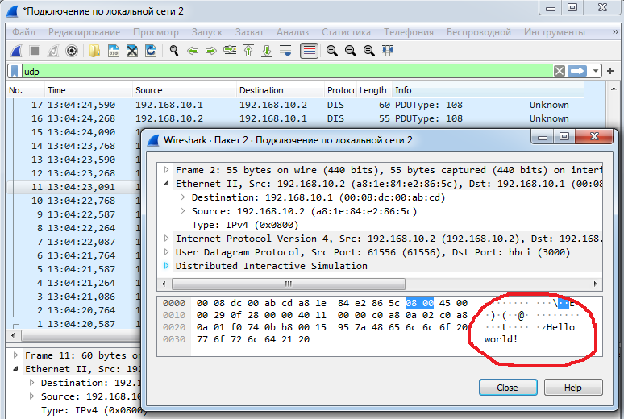The image size is (624, 419).
Task: Expand Distributed Interactive Simulation node
Action: pyautogui.click(x=167, y=266)
